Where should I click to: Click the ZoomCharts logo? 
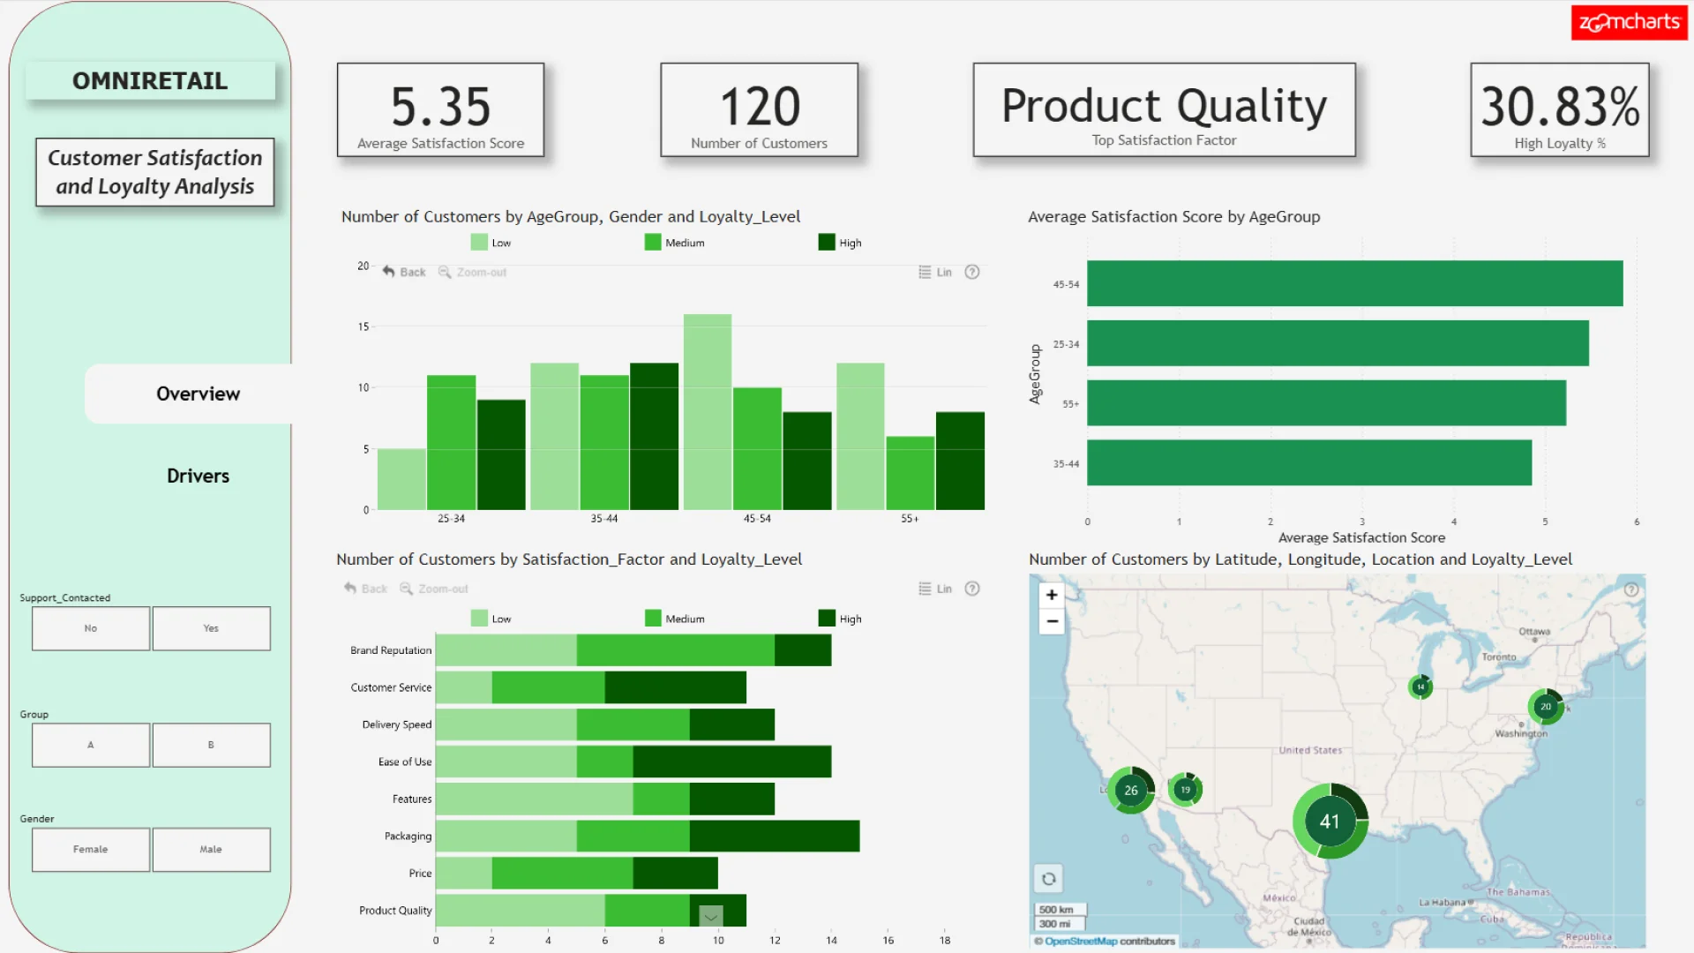1629,22
